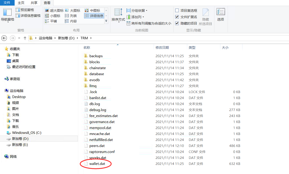Enable Item check boxes (项目复选框)
This screenshot has height=174, width=289.
click(177, 11)
